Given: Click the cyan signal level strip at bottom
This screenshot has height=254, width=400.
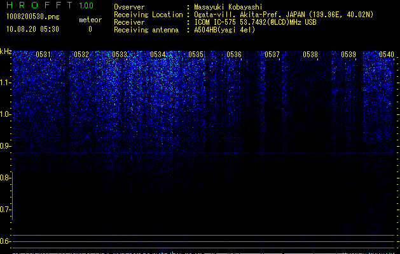Looking at the screenshot, I should point(203,253).
